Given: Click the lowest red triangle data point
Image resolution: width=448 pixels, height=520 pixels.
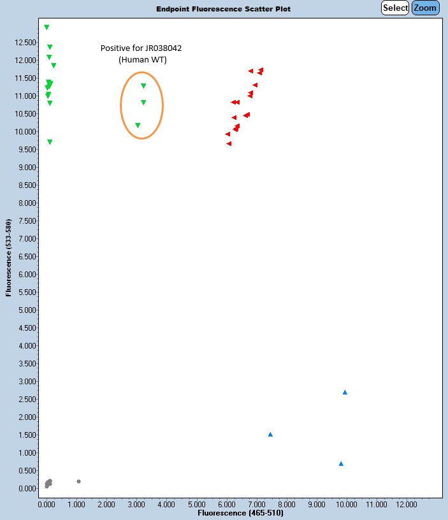Looking at the screenshot, I should (x=229, y=144).
